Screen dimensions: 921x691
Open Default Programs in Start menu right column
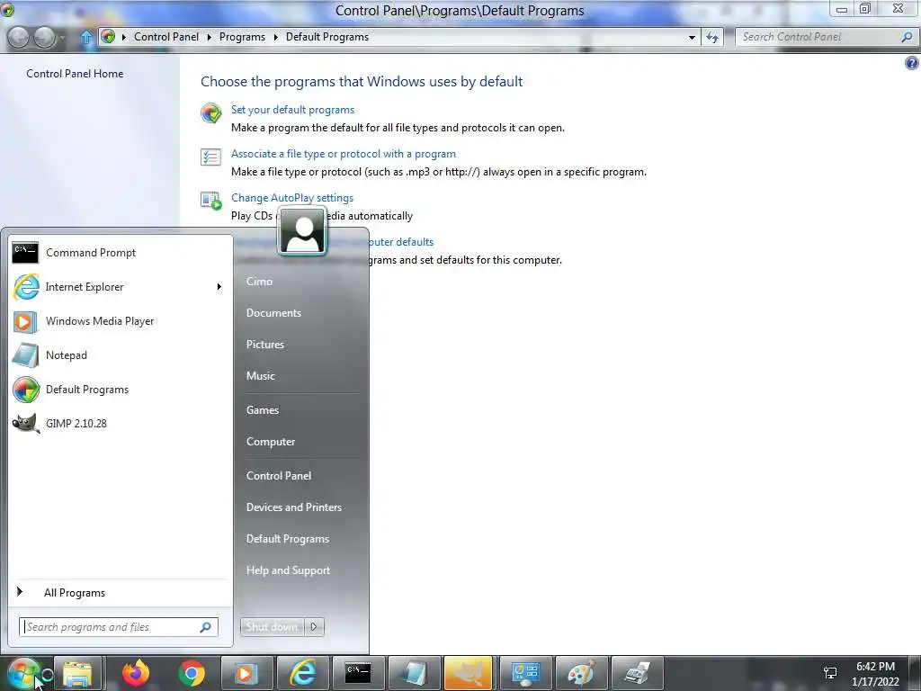click(287, 539)
